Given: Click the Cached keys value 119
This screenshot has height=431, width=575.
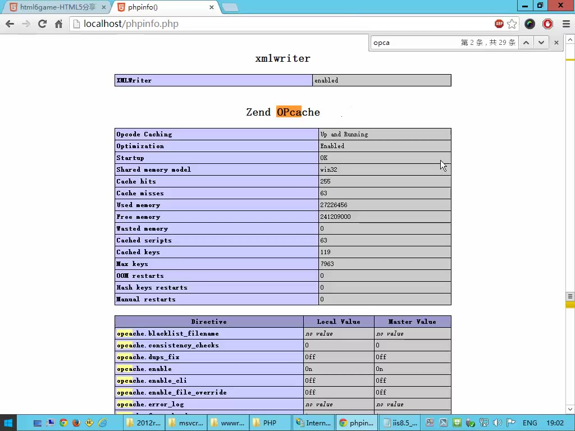Looking at the screenshot, I should click(325, 252).
